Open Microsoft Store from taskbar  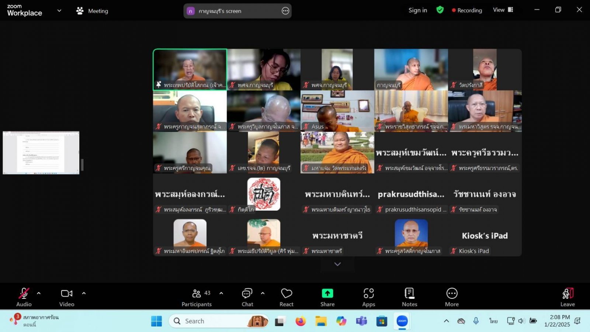[382, 321]
